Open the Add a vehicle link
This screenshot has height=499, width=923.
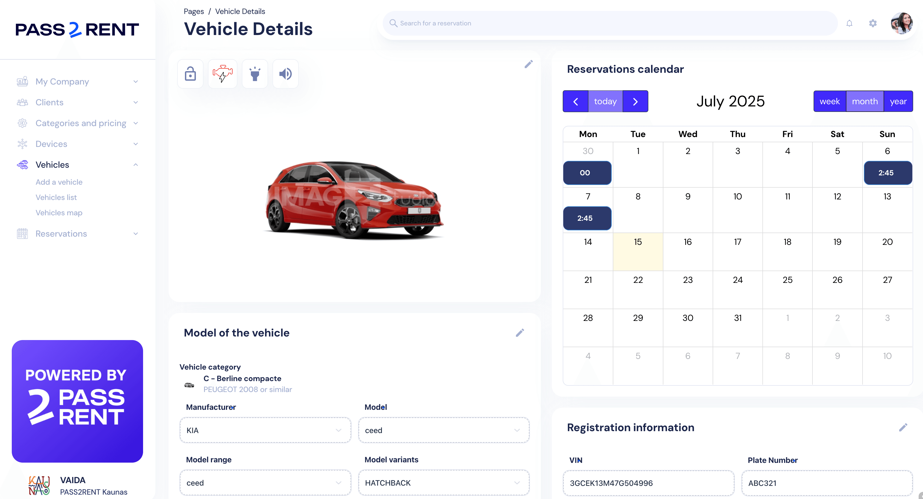pos(59,182)
